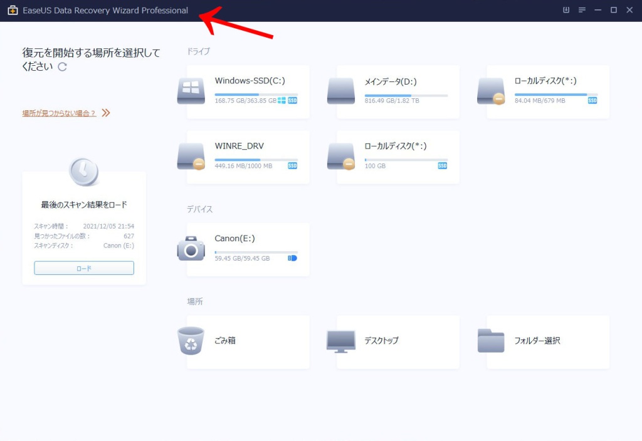Open the title bar menu (three lines) icon
642x441 pixels.
point(582,10)
